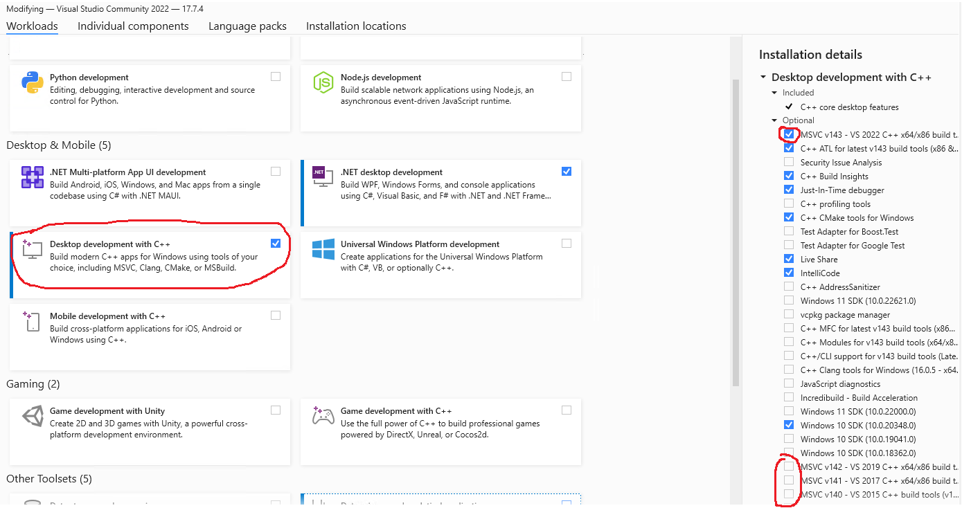Open the Individual components tab

pyautogui.click(x=133, y=26)
